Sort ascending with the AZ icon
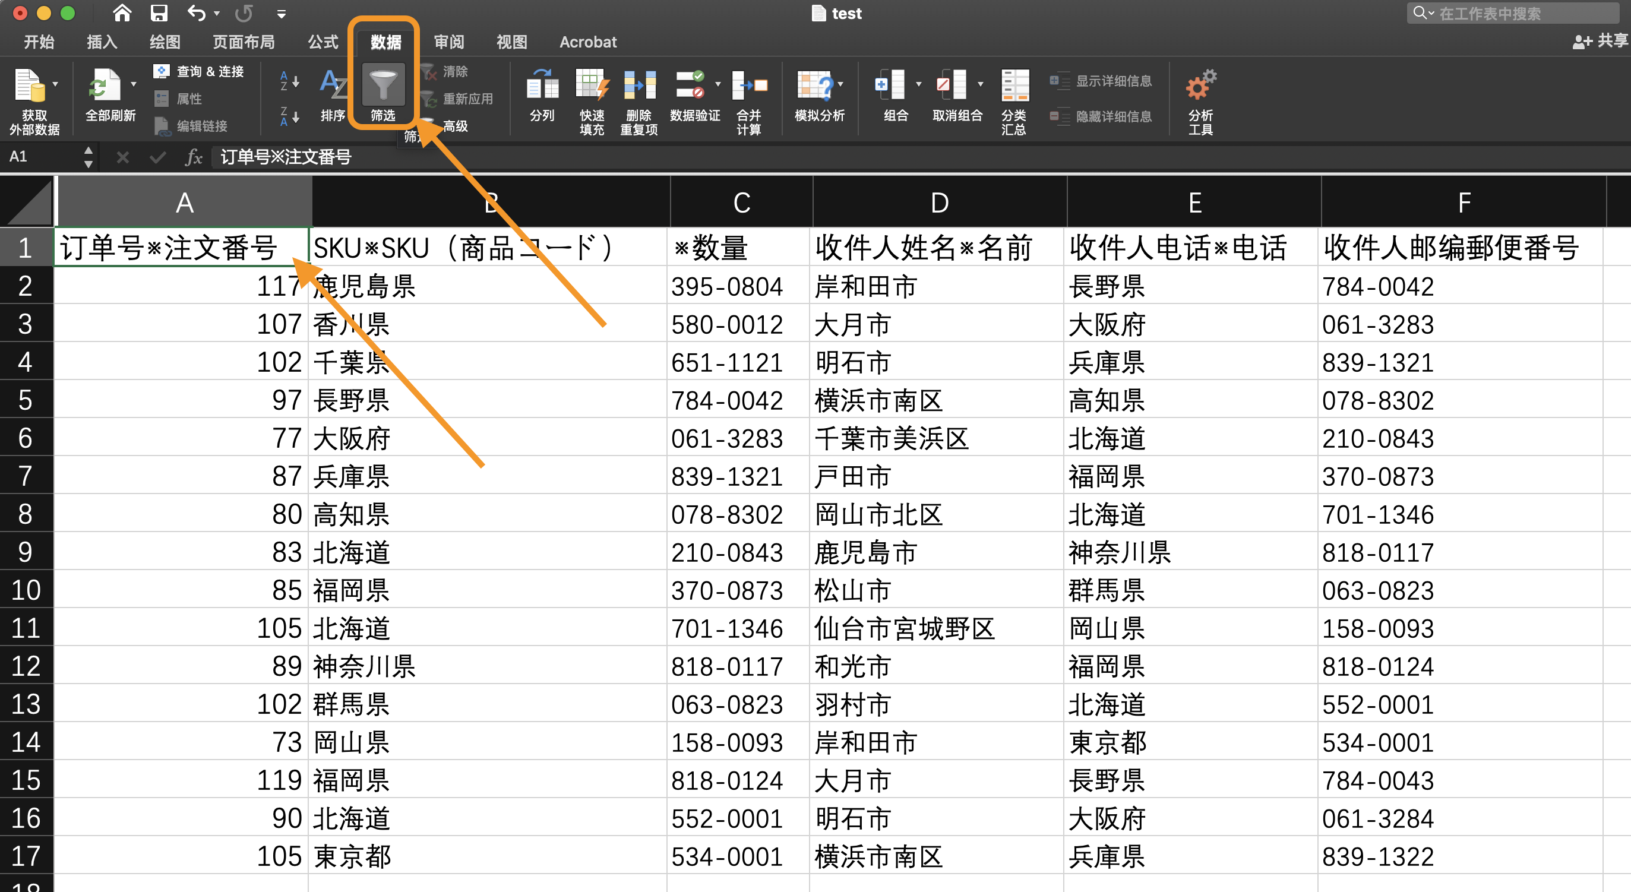This screenshot has height=892, width=1631. coord(287,81)
